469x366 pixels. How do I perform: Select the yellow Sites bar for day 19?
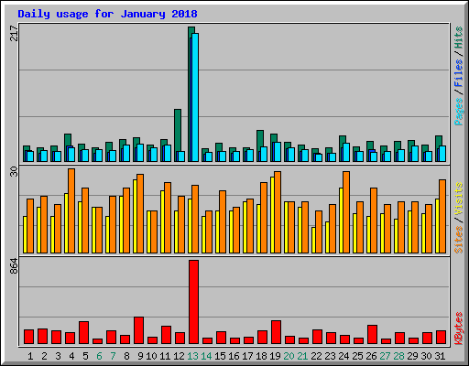tap(272, 215)
